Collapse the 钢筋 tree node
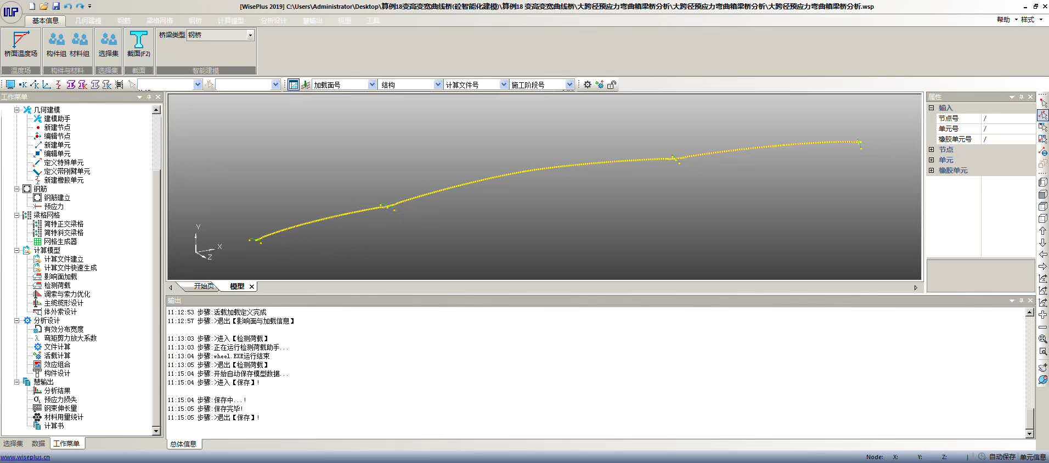1049x463 pixels. coord(16,189)
